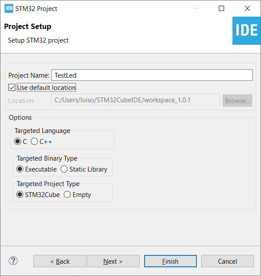Screen dimensions: 261x276
Task: Advance with the Next > button
Action: click(x=113, y=261)
